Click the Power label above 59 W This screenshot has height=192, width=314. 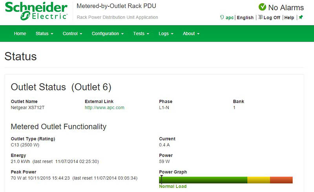tap(166, 155)
